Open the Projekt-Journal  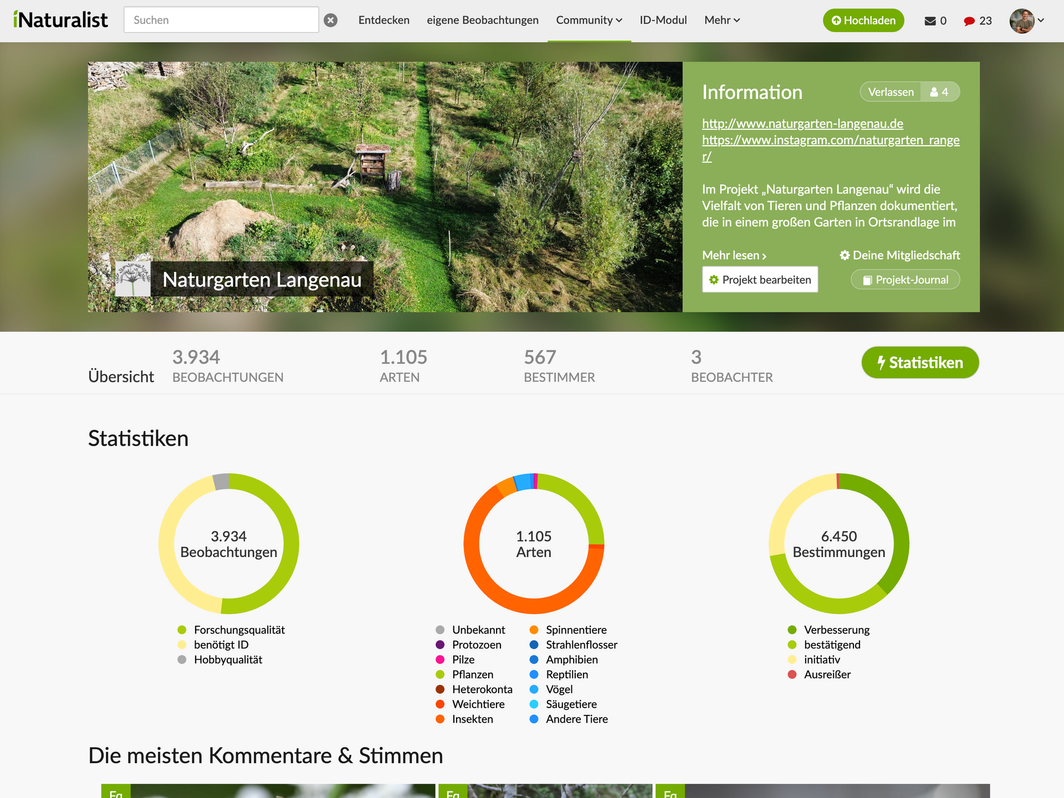(906, 280)
